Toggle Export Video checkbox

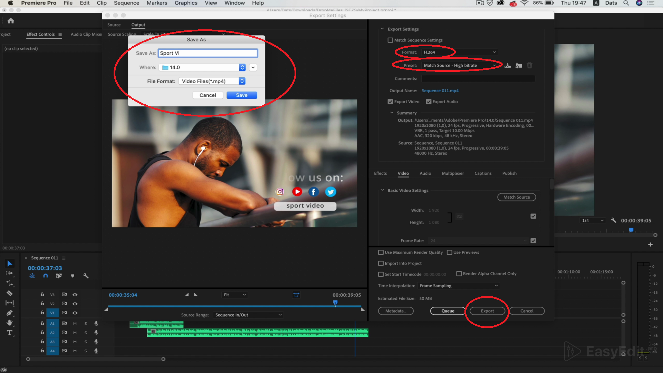pyautogui.click(x=390, y=101)
